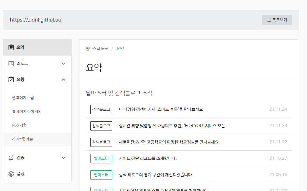Click the 웹마스터 tag on the 사이트 진단 리포트 item

[x=101, y=158]
